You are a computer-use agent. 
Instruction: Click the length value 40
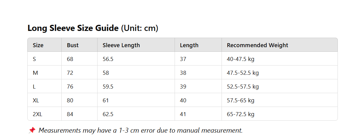tap(183, 100)
